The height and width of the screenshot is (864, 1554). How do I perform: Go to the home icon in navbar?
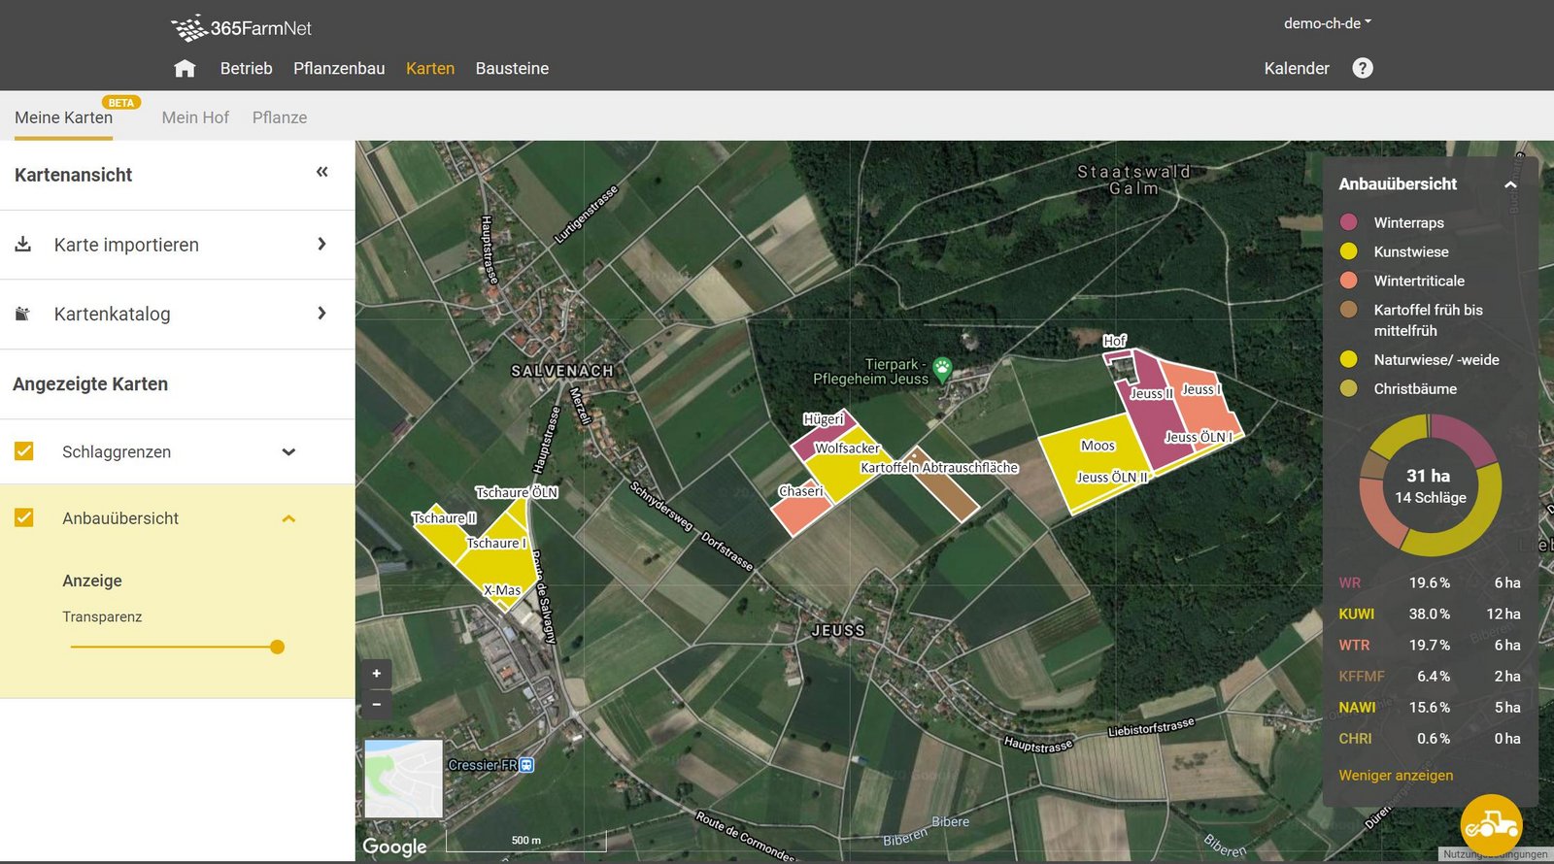[x=185, y=68]
